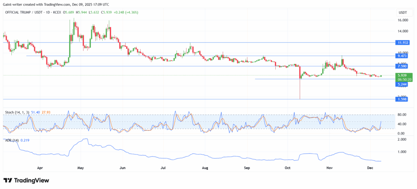
Task: Click the Gaint-writer created with TradingView.com header
Action: 56,4
